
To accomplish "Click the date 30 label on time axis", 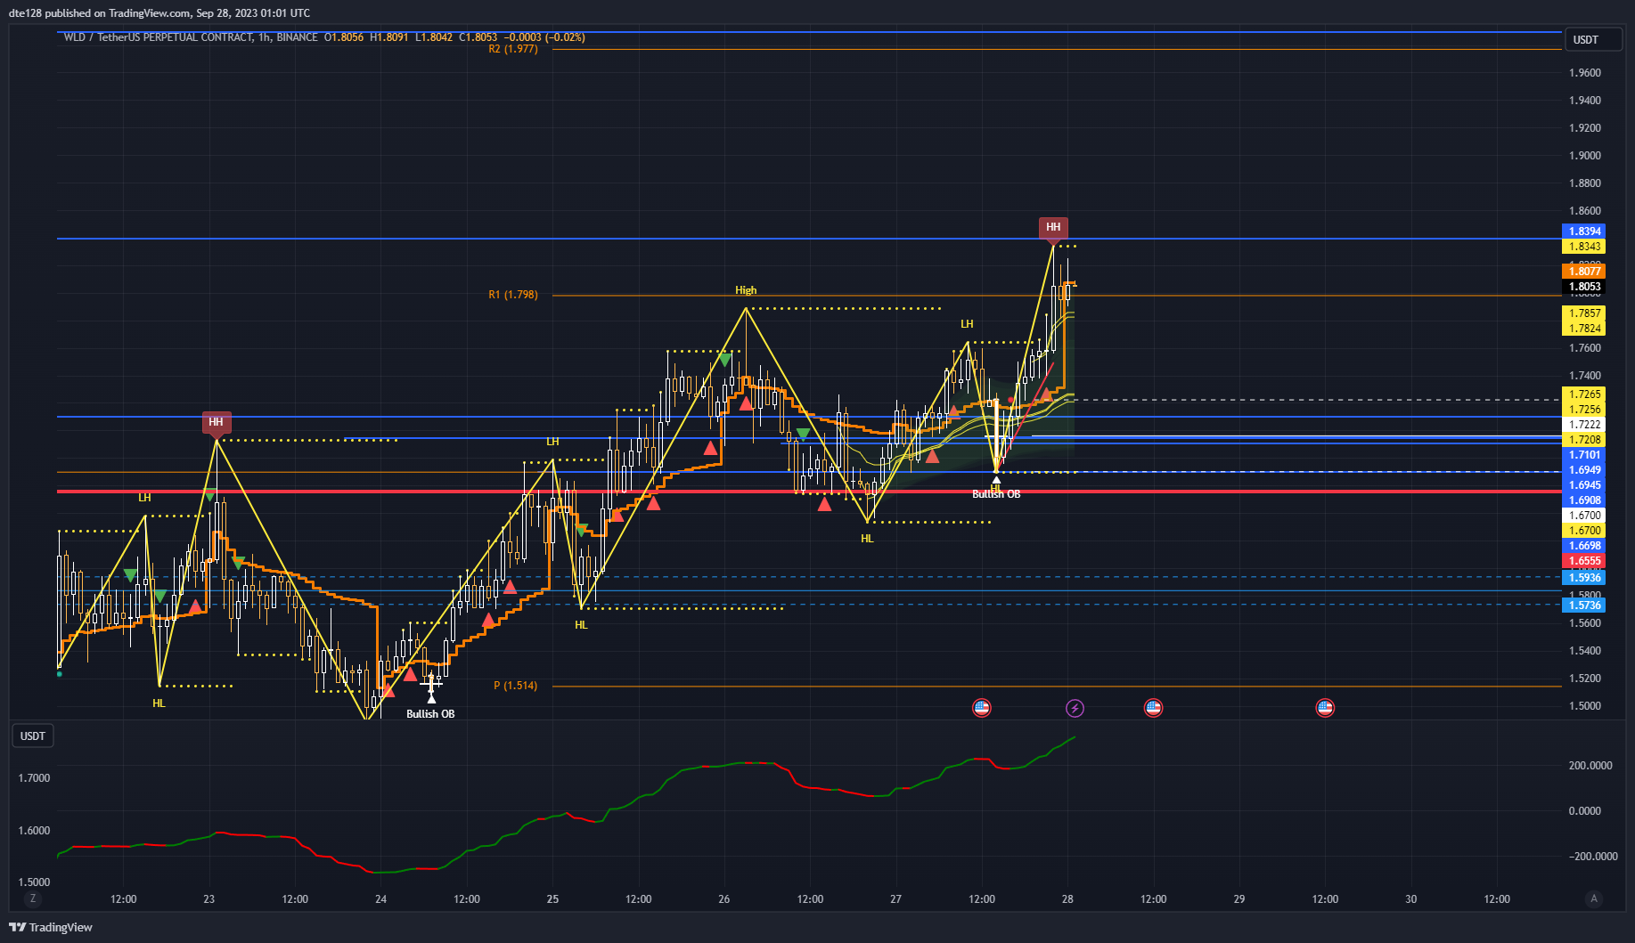I will 1411,899.
